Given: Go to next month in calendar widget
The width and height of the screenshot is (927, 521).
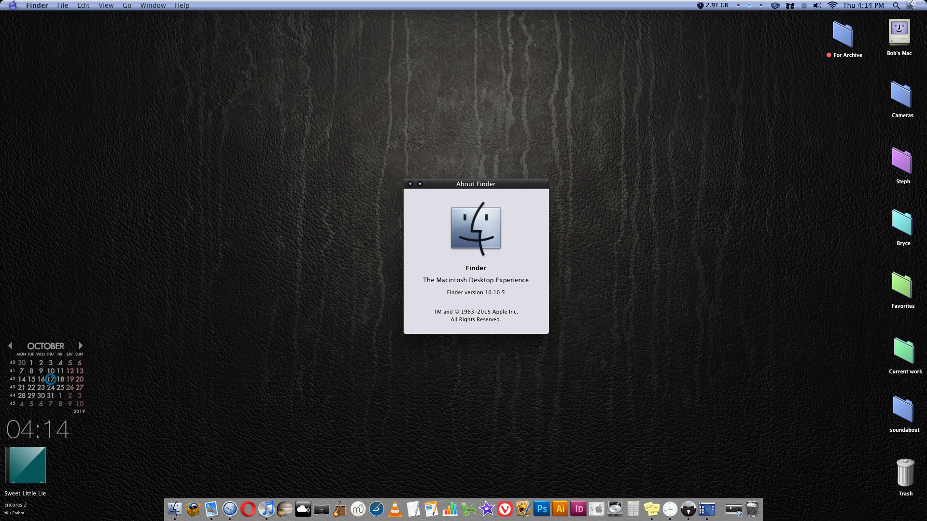Looking at the screenshot, I should click(81, 346).
